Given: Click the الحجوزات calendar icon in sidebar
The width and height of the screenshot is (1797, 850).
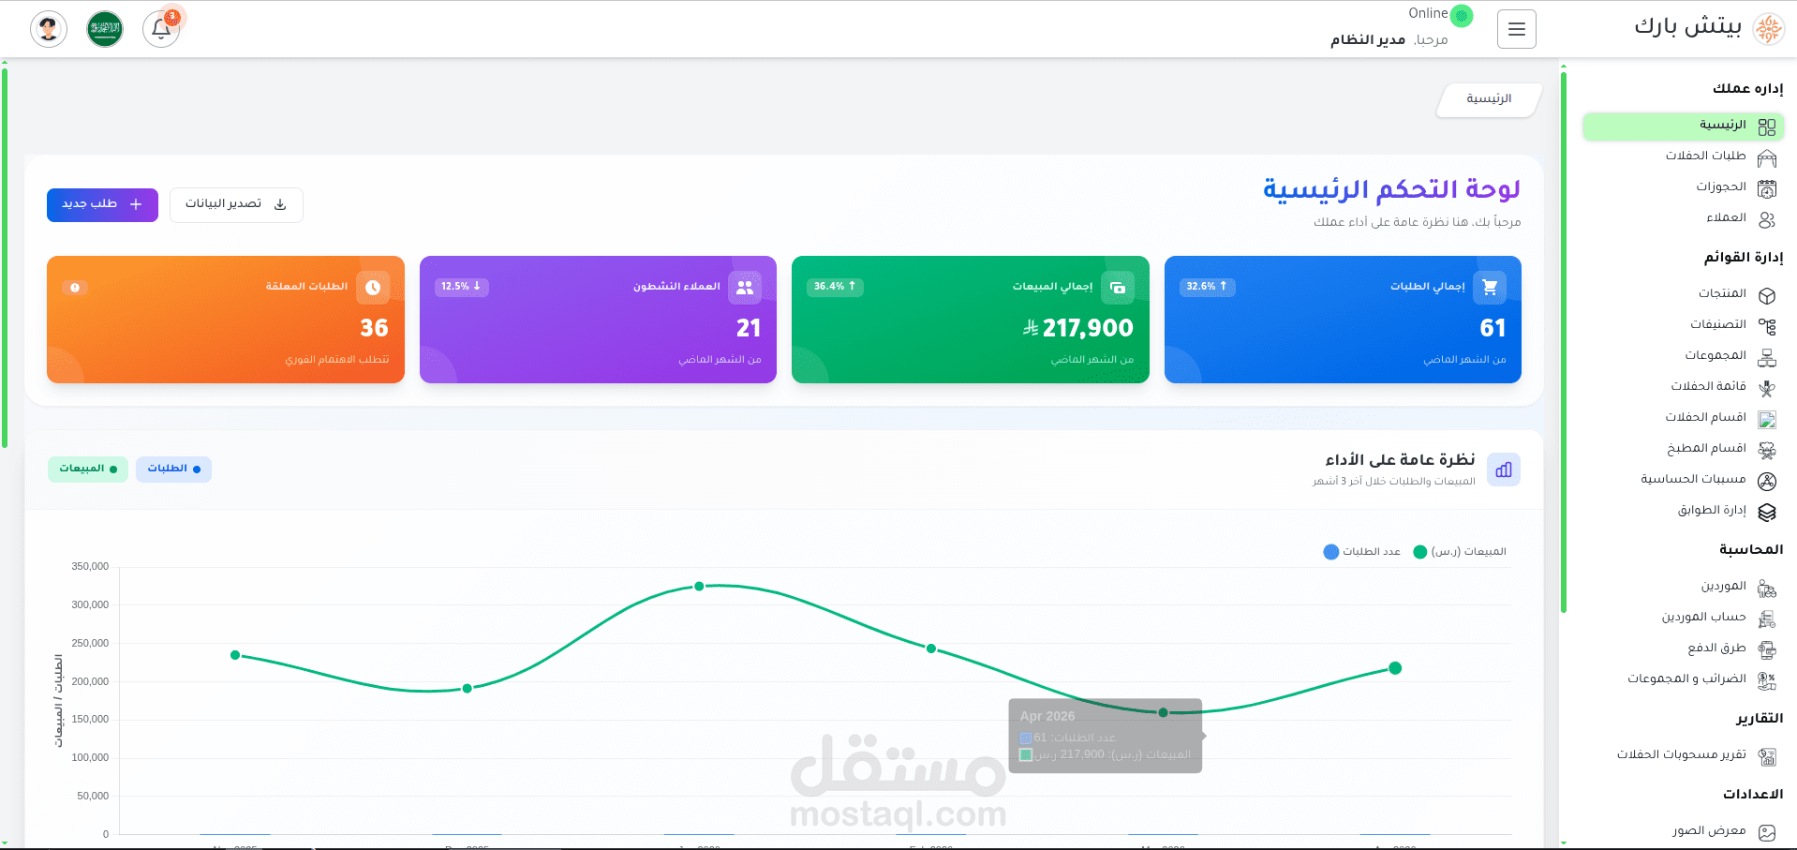Looking at the screenshot, I should click(1767, 188).
